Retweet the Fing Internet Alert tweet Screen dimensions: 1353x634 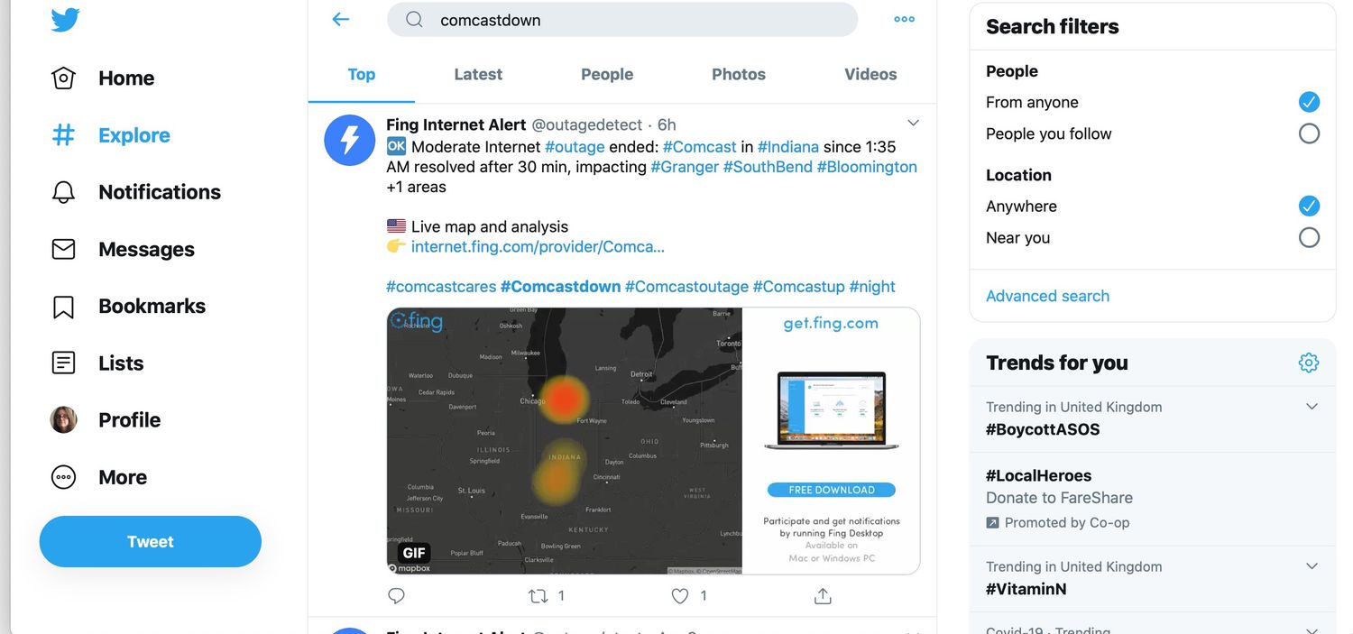click(x=538, y=596)
